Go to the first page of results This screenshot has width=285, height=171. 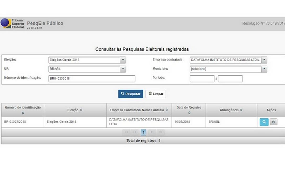(126, 132)
